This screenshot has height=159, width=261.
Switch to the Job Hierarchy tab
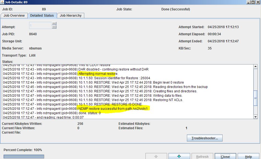coord(71,16)
